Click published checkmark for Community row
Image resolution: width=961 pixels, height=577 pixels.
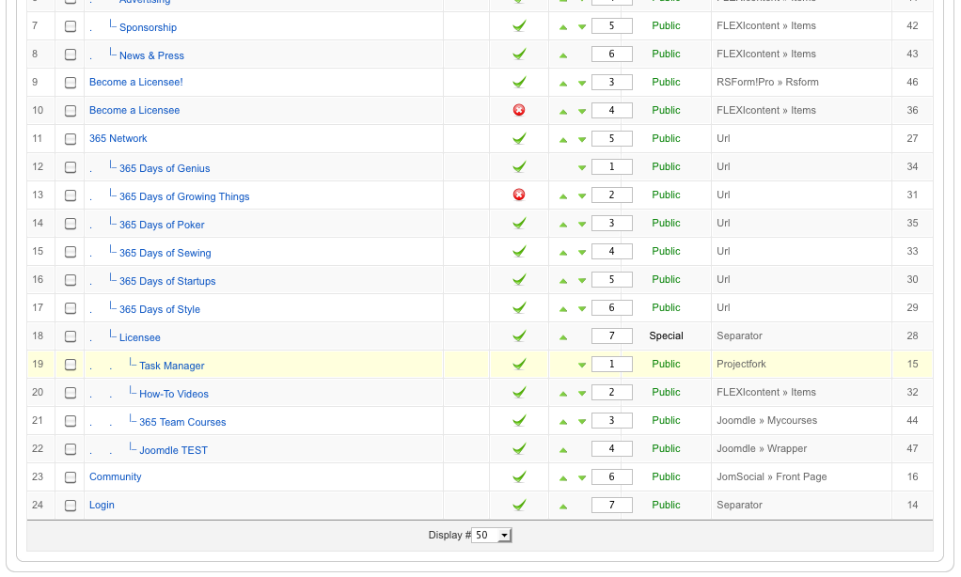[x=518, y=476]
